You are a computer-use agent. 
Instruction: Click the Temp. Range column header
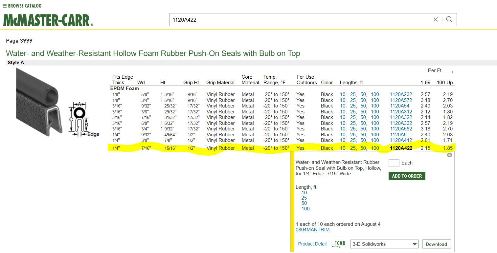[275, 80]
